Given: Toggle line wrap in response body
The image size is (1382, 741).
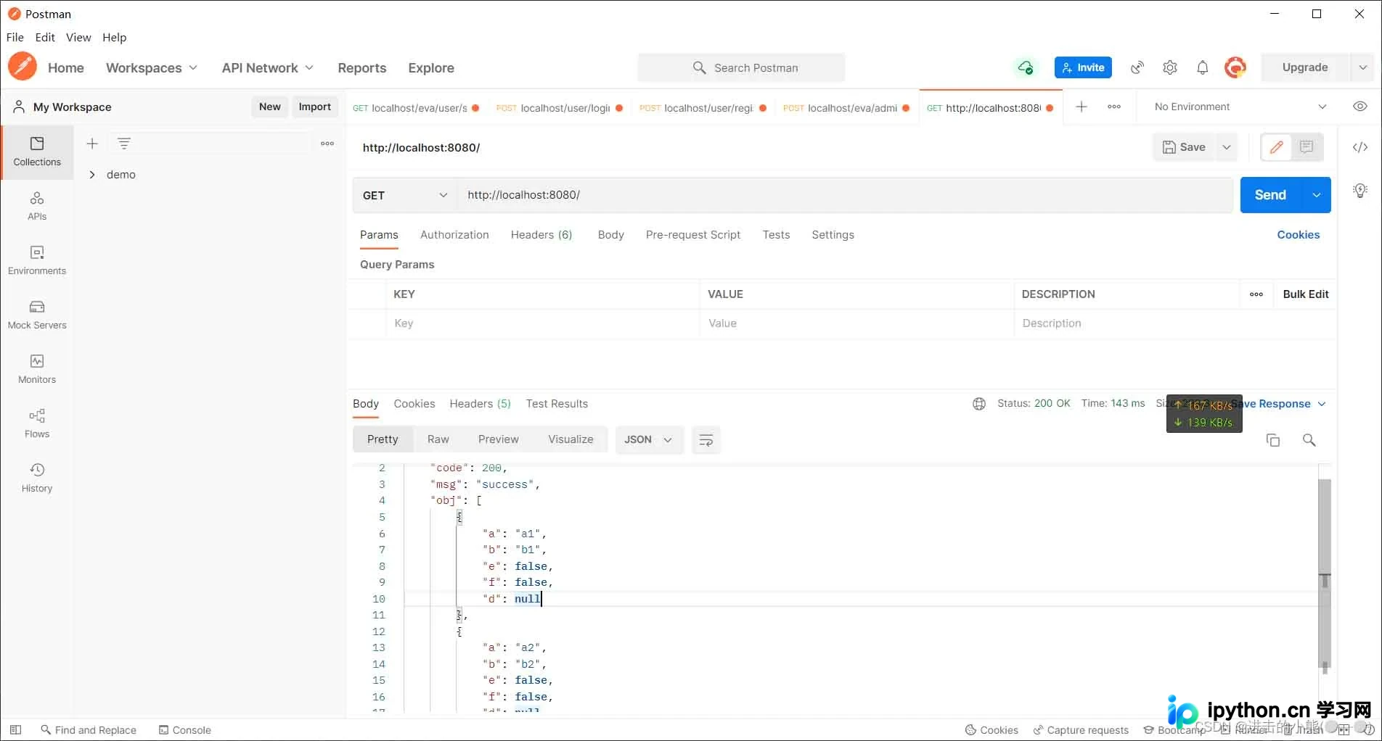Looking at the screenshot, I should coord(706,440).
